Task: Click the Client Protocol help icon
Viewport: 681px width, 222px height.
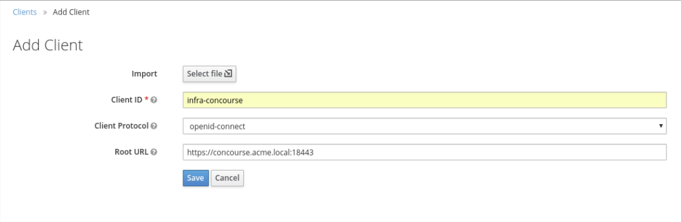Action: pyautogui.click(x=154, y=126)
